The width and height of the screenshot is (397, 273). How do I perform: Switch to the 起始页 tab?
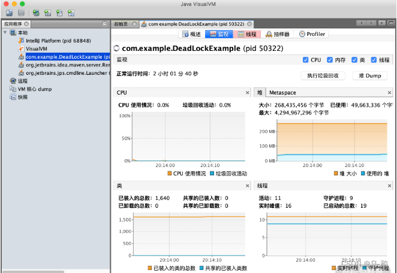[121, 24]
